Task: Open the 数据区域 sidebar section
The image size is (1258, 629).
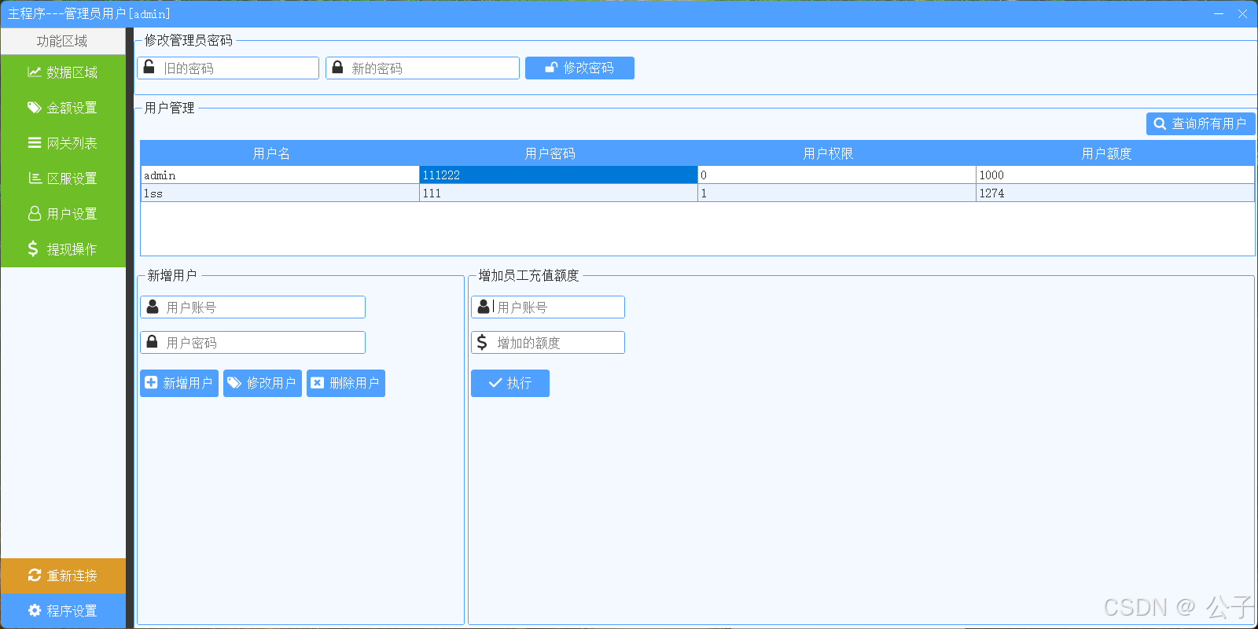Action: coord(63,72)
